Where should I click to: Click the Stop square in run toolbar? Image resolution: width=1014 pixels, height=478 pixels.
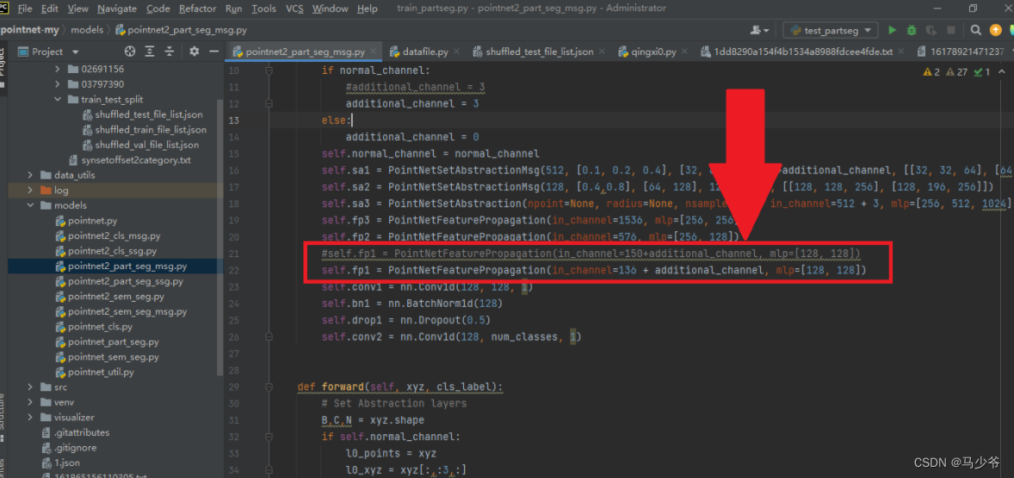pyautogui.click(x=950, y=30)
